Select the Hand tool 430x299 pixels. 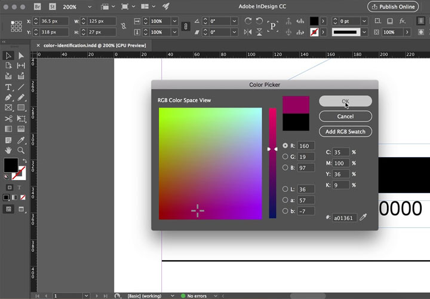tap(8, 150)
